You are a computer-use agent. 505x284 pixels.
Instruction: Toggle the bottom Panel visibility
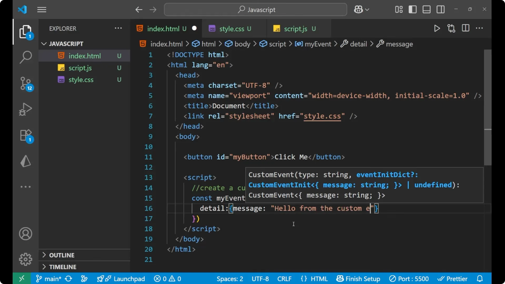(426, 9)
